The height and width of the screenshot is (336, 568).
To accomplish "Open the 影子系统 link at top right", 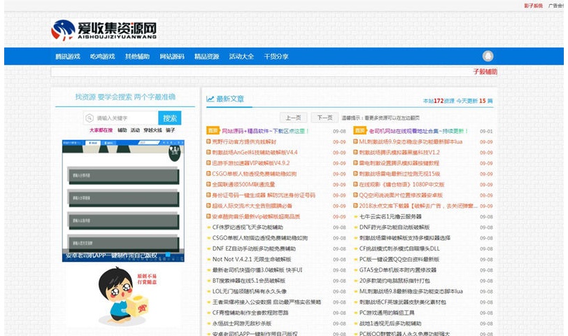I will [533, 5].
